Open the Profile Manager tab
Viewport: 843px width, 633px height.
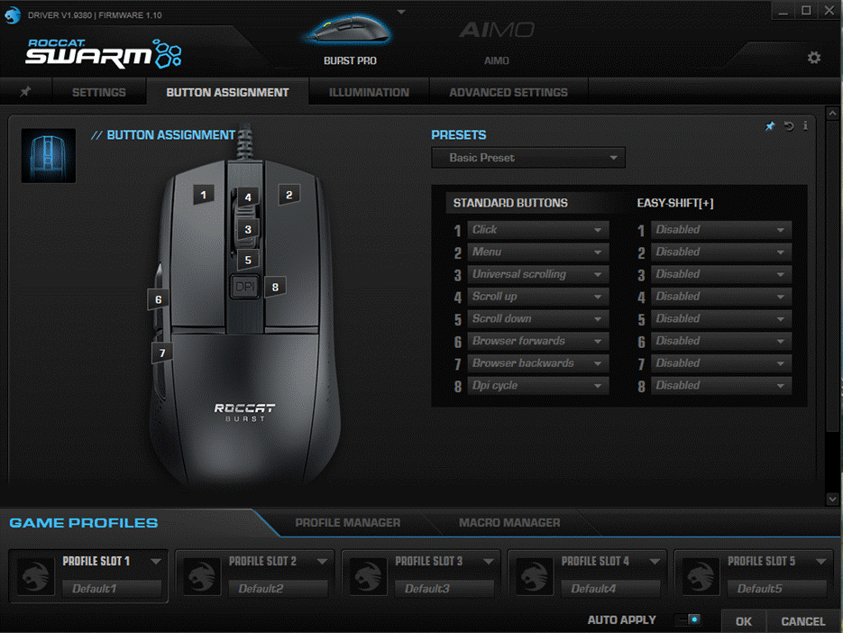(347, 522)
